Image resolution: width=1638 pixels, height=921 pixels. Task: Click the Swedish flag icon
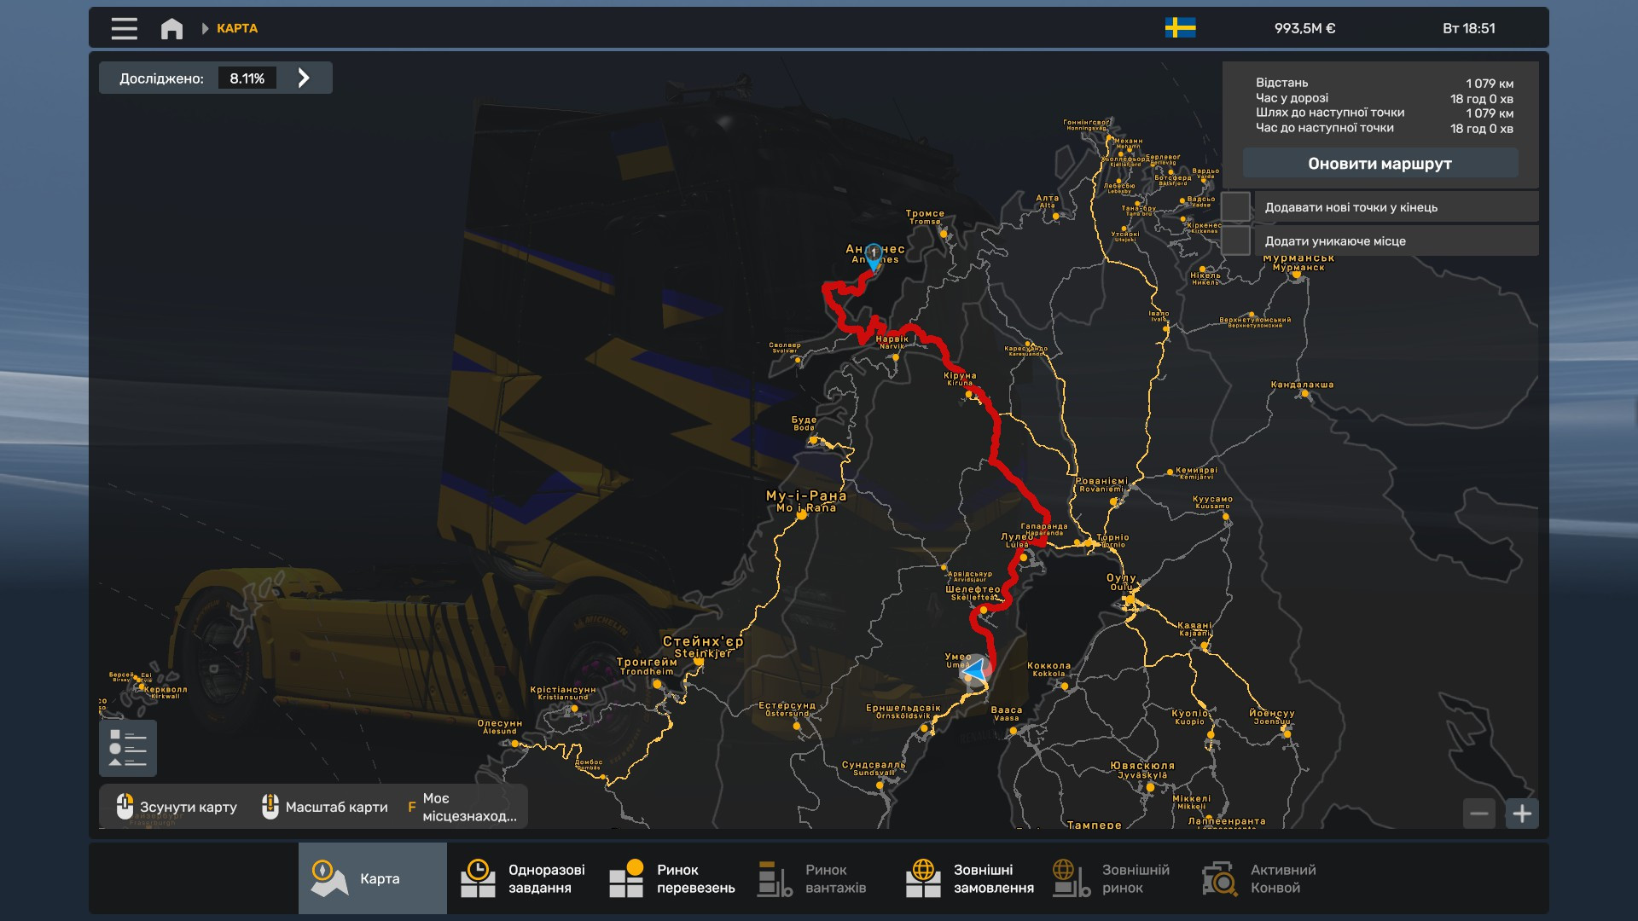pyautogui.click(x=1180, y=28)
